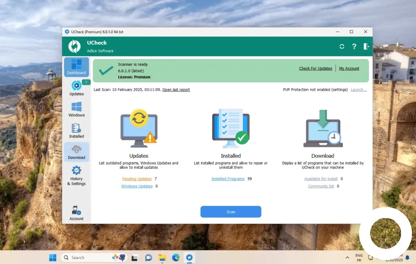Image resolution: width=416 pixels, height=264 pixels.
Task: Click the 'License: Premium' text
Action: (134, 77)
